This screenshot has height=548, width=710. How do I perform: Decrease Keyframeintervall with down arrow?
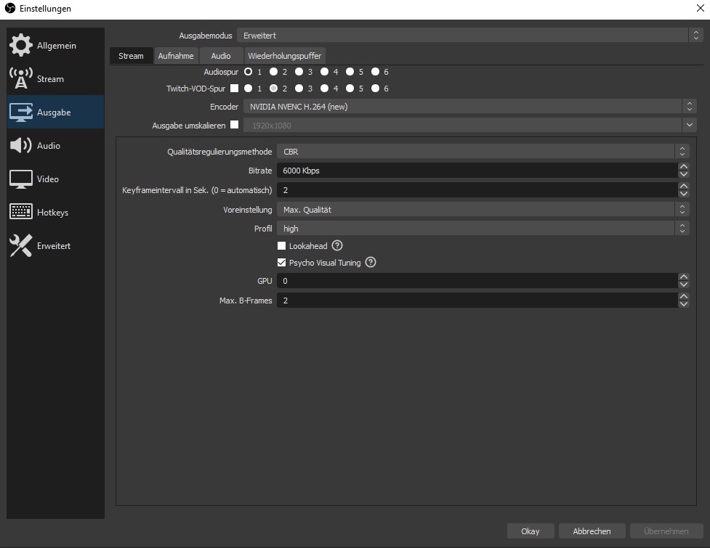pyautogui.click(x=684, y=194)
